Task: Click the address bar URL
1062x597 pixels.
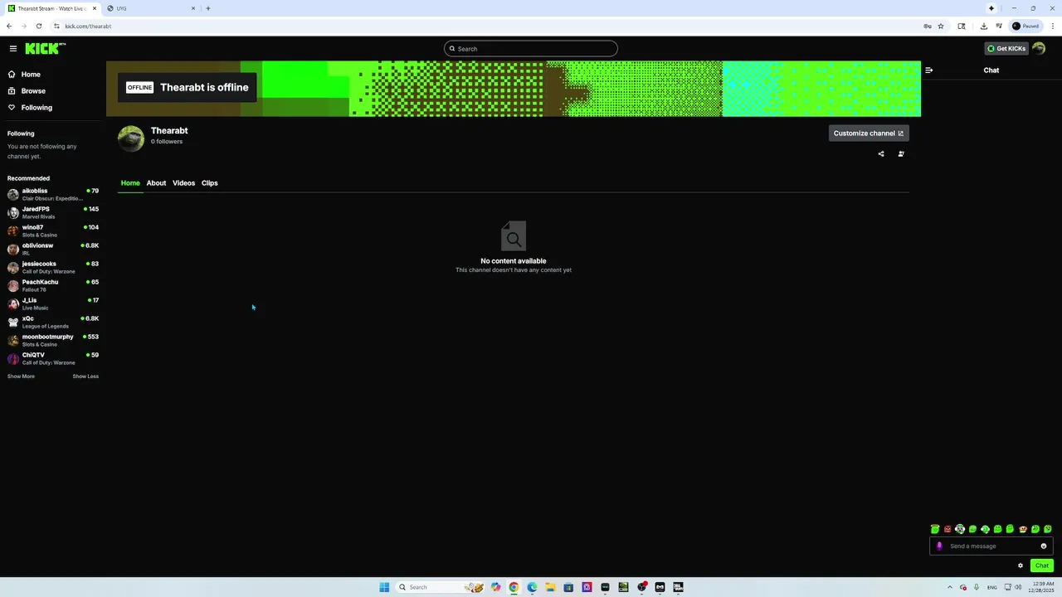Action: pyautogui.click(x=88, y=26)
